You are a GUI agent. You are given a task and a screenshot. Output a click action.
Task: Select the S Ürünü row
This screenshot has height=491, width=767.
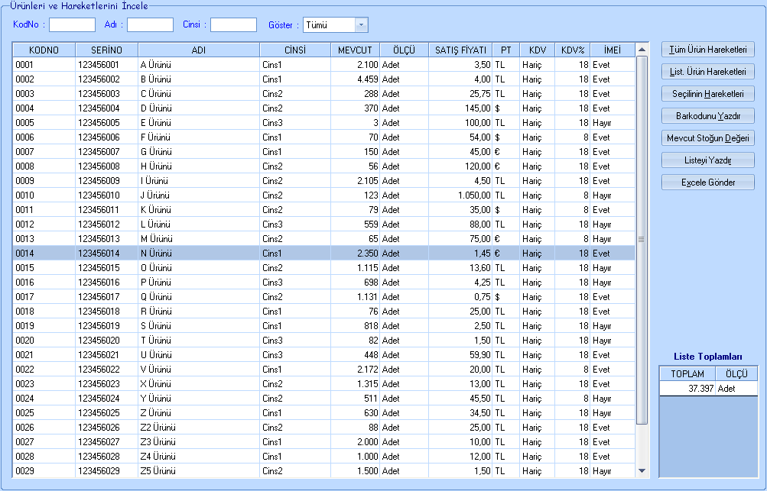(323, 326)
